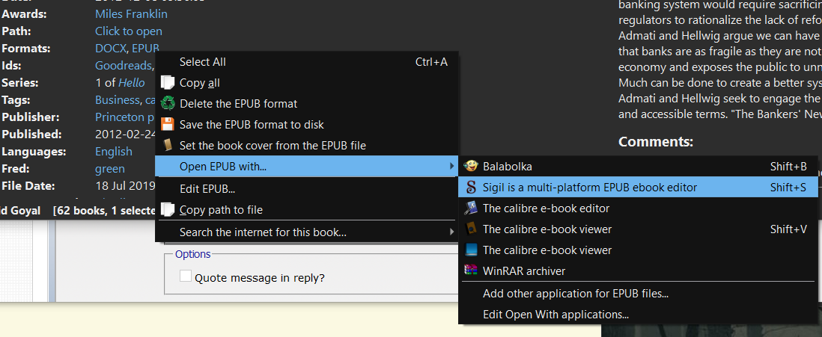Enable Quote message in reply checkbox
This screenshot has height=337, width=822.
186,277
